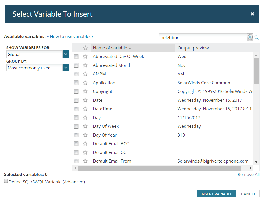Clear the neighbor search text
Image resolution: width=264 pixels, height=204 pixels.
(x=250, y=37)
